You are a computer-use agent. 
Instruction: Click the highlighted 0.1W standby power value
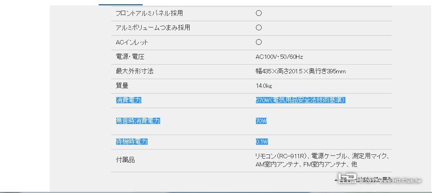click(x=262, y=141)
